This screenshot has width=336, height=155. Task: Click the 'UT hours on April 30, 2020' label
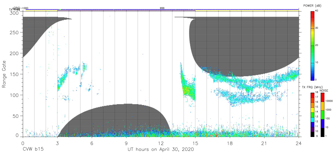pos(161,150)
